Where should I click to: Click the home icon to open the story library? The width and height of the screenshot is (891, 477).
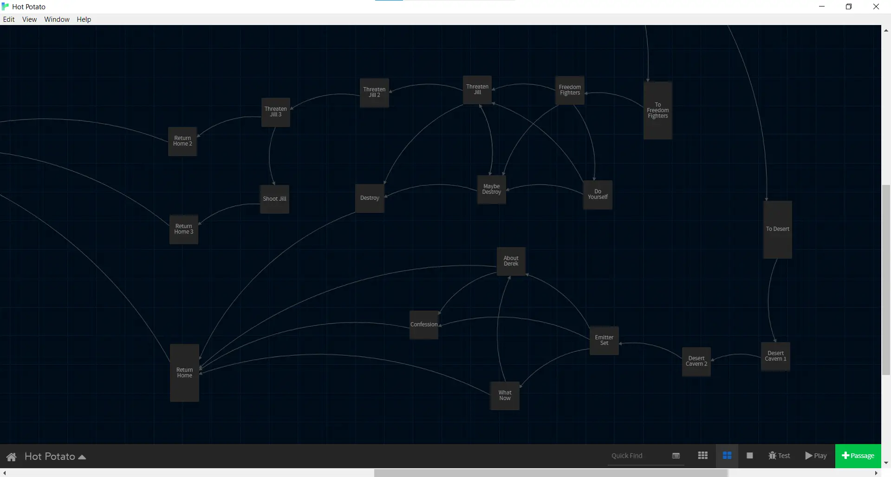click(11, 456)
